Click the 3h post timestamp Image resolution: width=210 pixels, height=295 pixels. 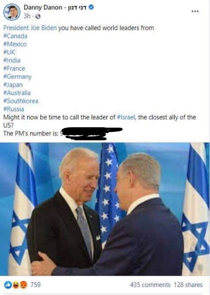pyautogui.click(x=27, y=16)
